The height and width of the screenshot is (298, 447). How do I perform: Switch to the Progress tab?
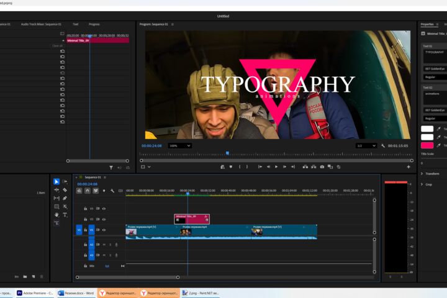pos(94,24)
